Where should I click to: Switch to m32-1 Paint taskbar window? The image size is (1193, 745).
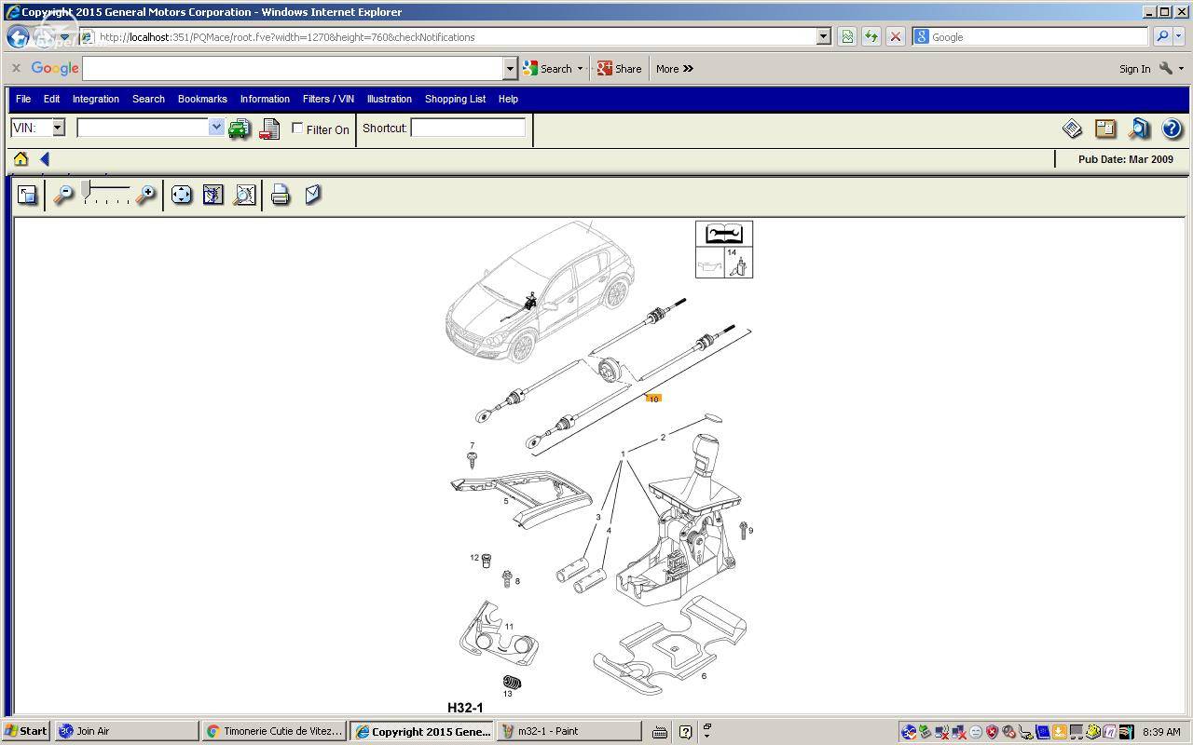569,731
